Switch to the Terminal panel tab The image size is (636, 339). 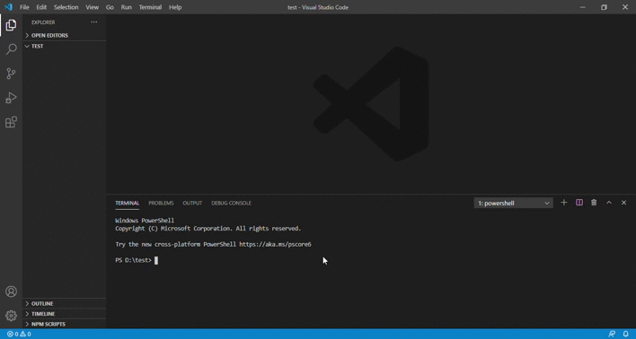(127, 203)
